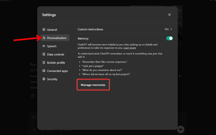Click the Manage memories button
Viewport: 216px width, 135px height.
coord(93,85)
